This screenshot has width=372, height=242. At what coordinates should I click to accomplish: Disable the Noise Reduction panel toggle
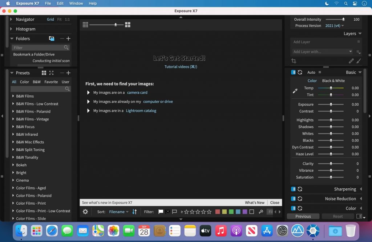(x=293, y=198)
